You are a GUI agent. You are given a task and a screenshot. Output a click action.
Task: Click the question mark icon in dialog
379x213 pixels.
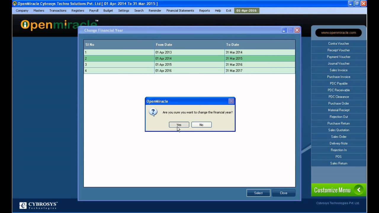(x=153, y=112)
